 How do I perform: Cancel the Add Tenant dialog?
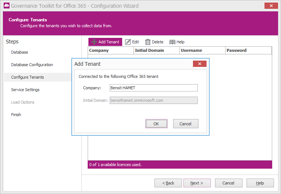[186, 124]
